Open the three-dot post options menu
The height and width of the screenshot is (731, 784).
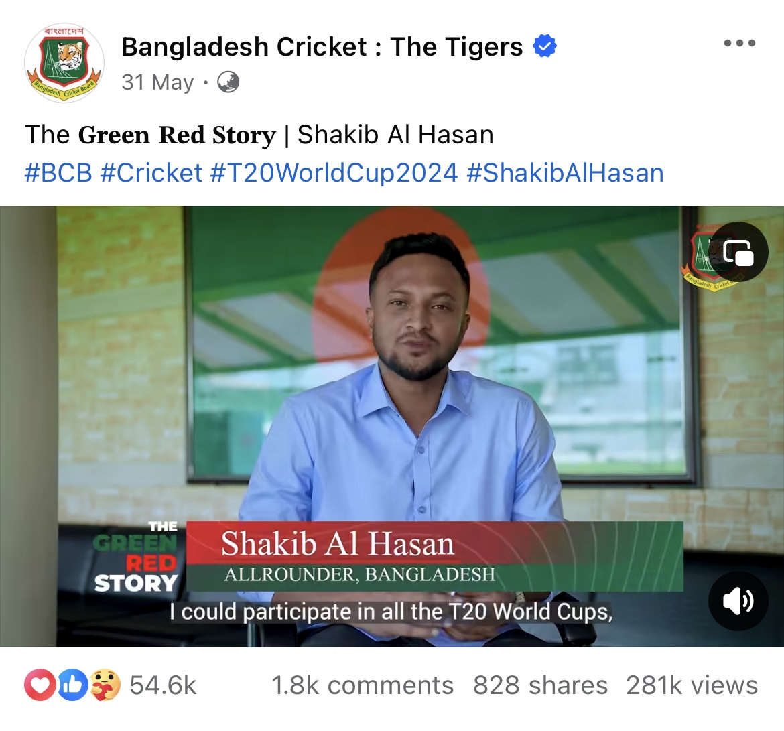click(x=740, y=44)
